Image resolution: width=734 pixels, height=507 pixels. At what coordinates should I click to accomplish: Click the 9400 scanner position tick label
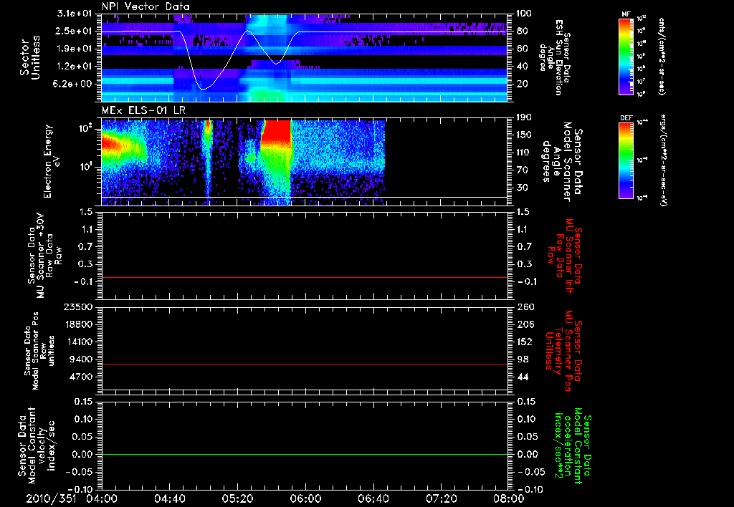[82, 359]
